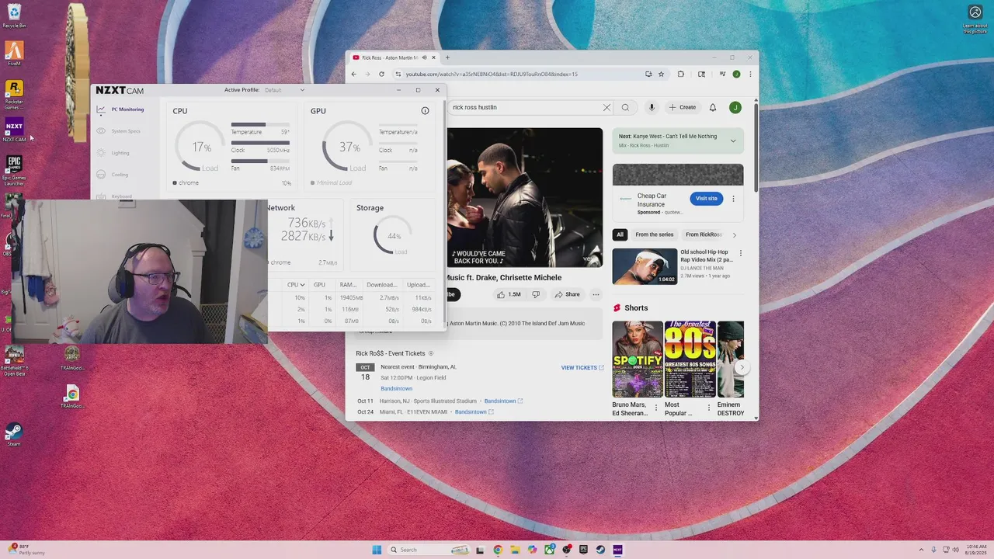Open Steam desktop icon
The image size is (994, 559).
click(14, 433)
